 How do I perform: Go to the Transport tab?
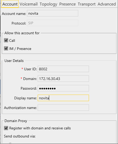coord(87,4)
